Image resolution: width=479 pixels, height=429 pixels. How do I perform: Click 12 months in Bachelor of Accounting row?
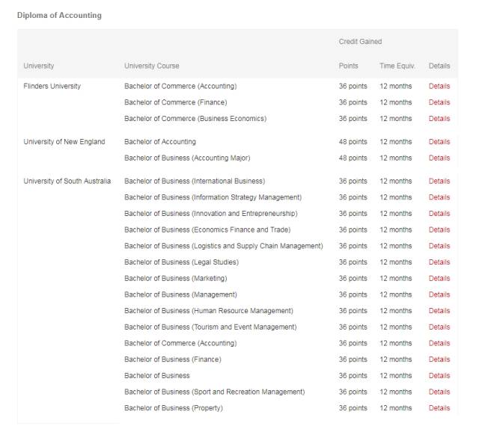point(396,142)
